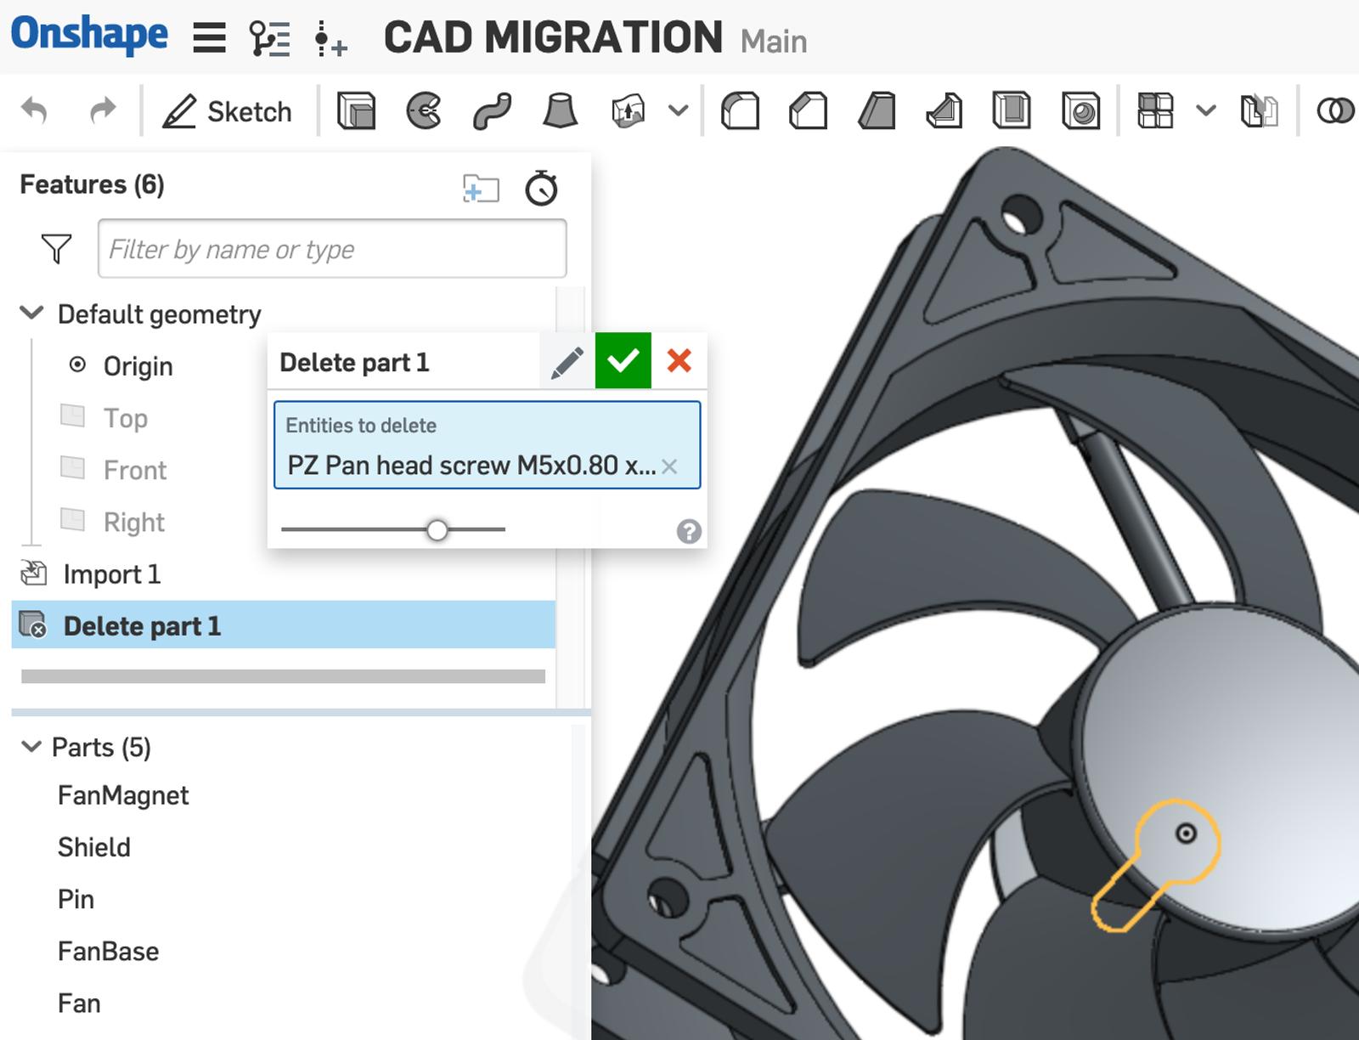1359x1040 pixels.
Task: Open the Onshape hamburger main menu
Action: click(209, 38)
